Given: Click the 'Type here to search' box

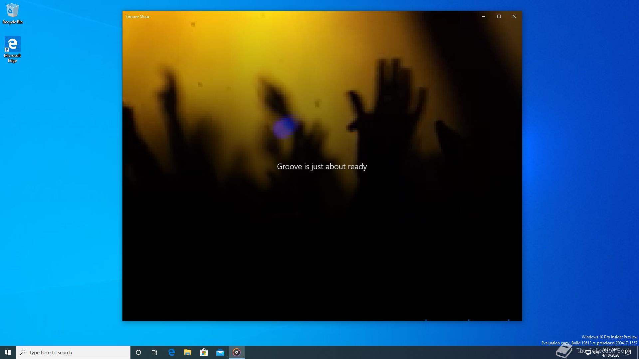Looking at the screenshot, I should coord(73,352).
